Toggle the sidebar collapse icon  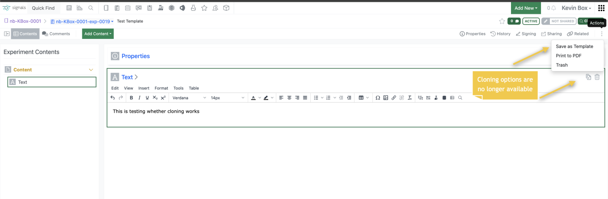point(7,34)
